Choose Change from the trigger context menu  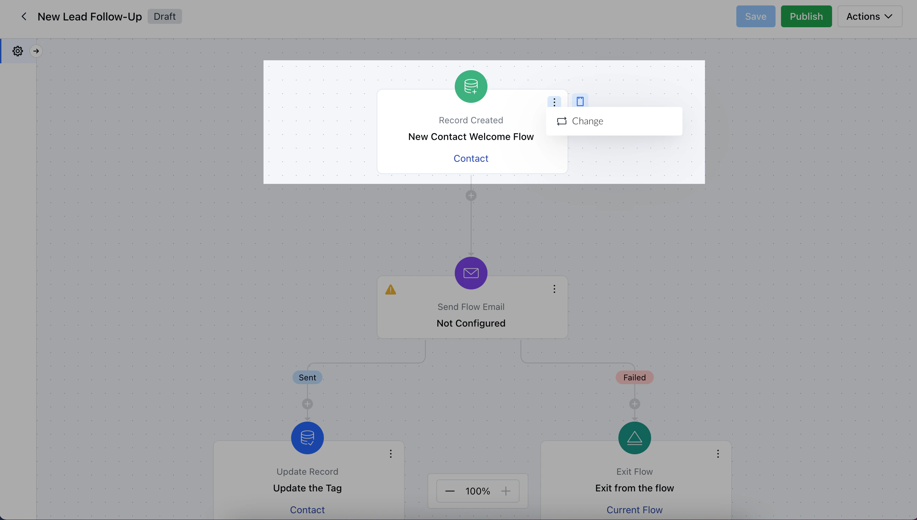pos(614,121)
